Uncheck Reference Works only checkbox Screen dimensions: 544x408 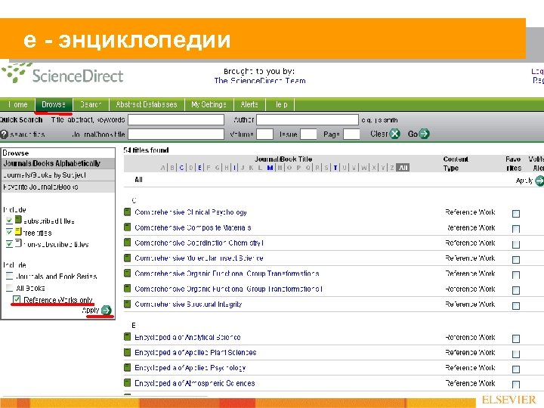tap(17, 299)
